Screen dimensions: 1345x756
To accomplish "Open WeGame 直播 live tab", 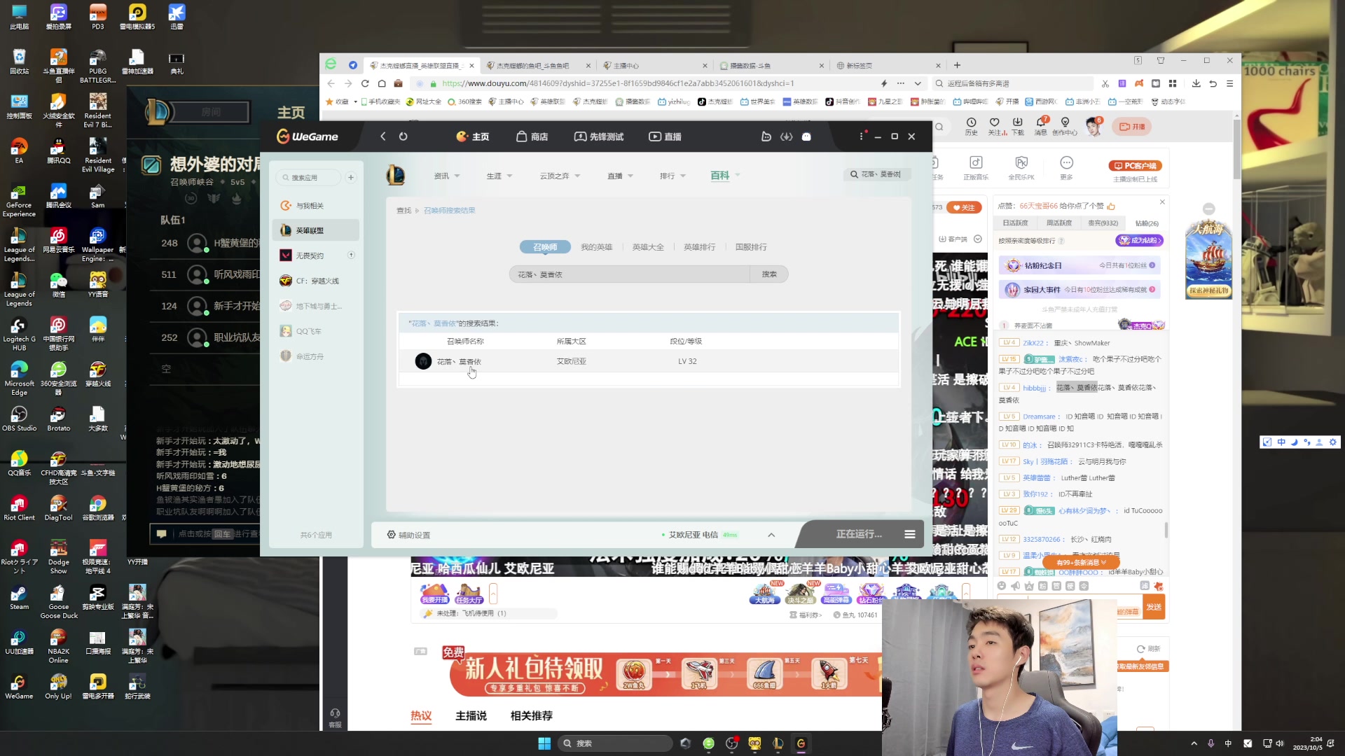I will pyautogui.click(x=665, y=136).
